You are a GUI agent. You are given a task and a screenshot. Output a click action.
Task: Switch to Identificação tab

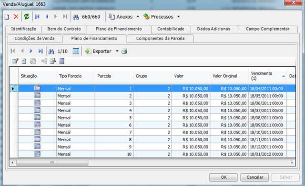pyautogui.click(x=23, y=29)
